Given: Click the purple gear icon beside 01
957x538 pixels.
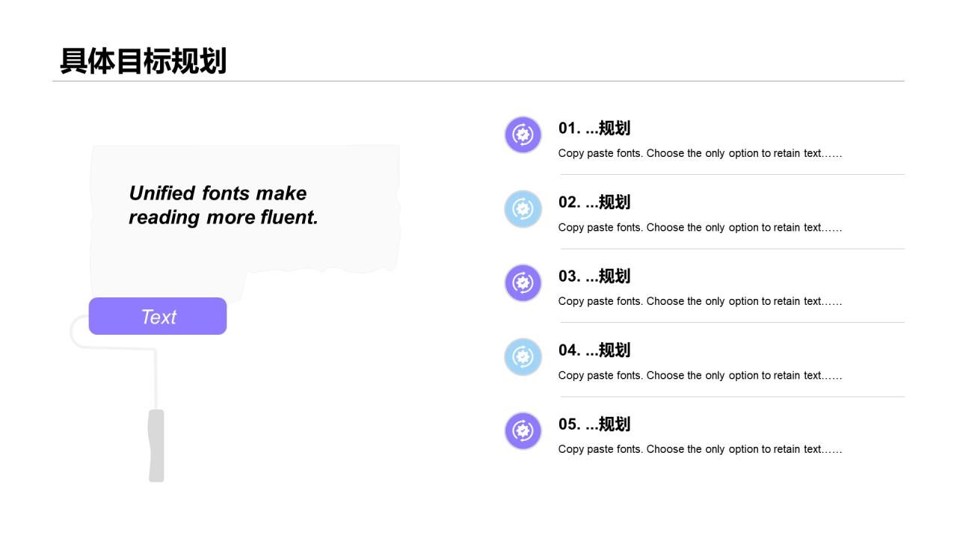Looking at the screenshot, I should point(523,135).
